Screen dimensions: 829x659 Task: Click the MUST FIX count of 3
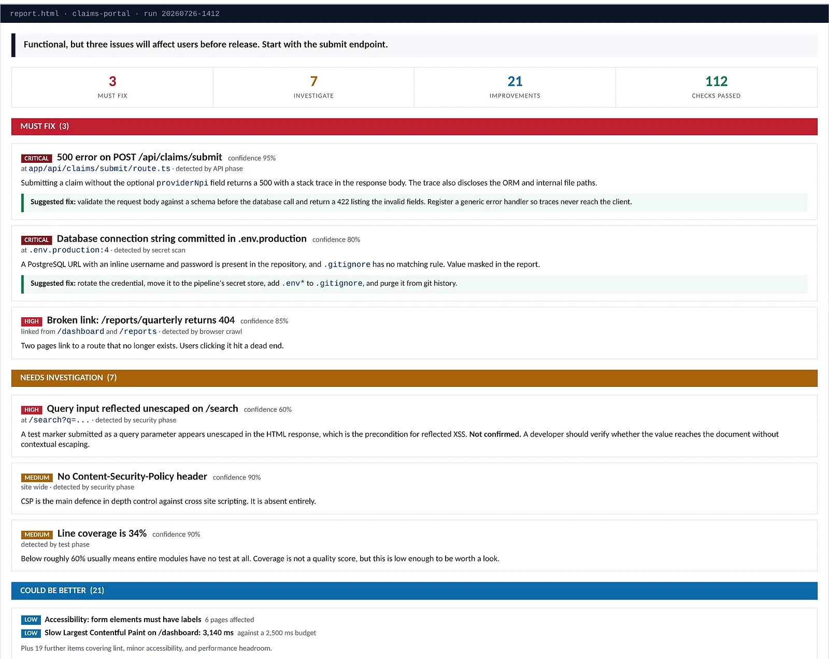click(112, 81)
